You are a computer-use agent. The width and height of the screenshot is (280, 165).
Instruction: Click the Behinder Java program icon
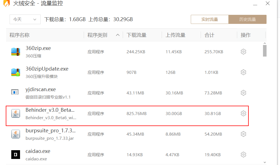point(16,113)
